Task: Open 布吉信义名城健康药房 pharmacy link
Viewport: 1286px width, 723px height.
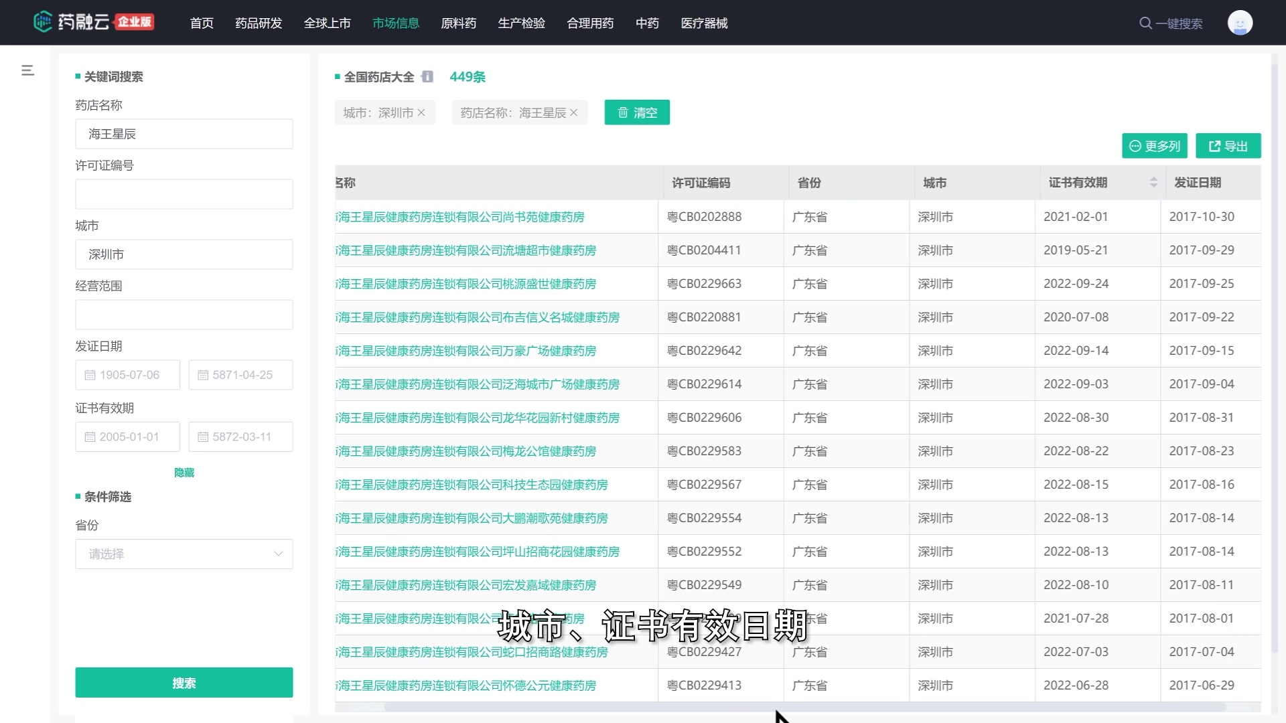Action: point(478,317)
